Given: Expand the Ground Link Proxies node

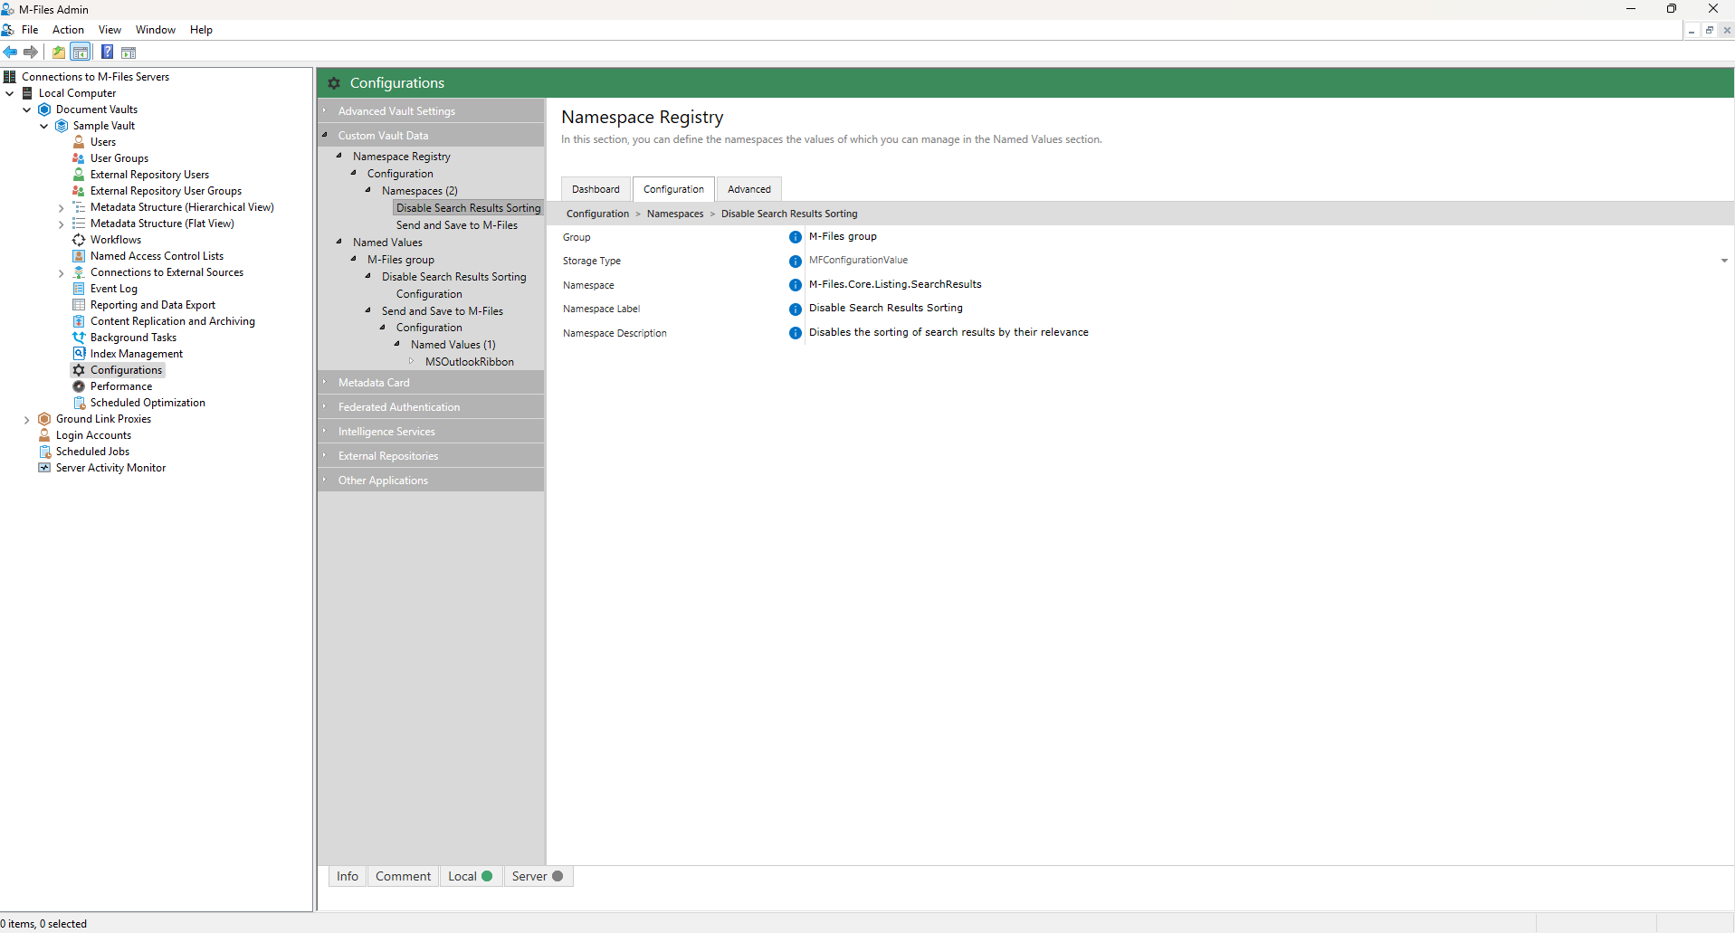Looking at the screenshot, I should (26, 420).
